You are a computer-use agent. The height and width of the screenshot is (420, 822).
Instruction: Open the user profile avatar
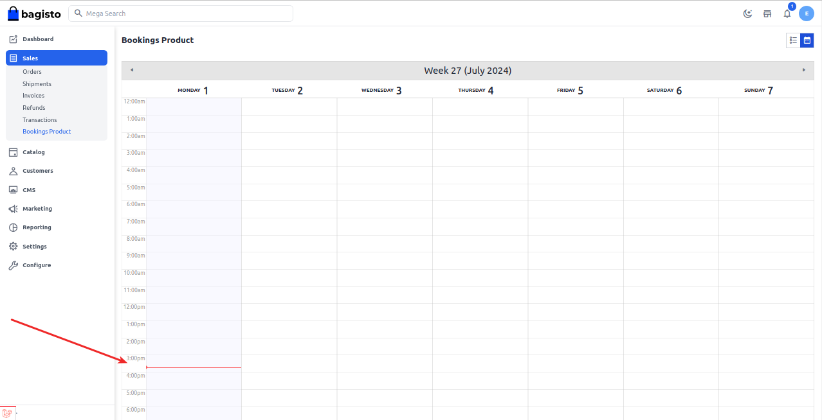pyautogui.click(x=807, y=13)
